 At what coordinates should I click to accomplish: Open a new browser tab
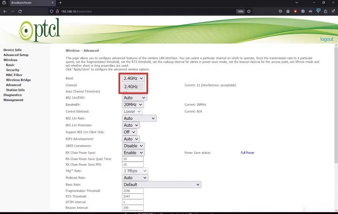tap(61, 3)
